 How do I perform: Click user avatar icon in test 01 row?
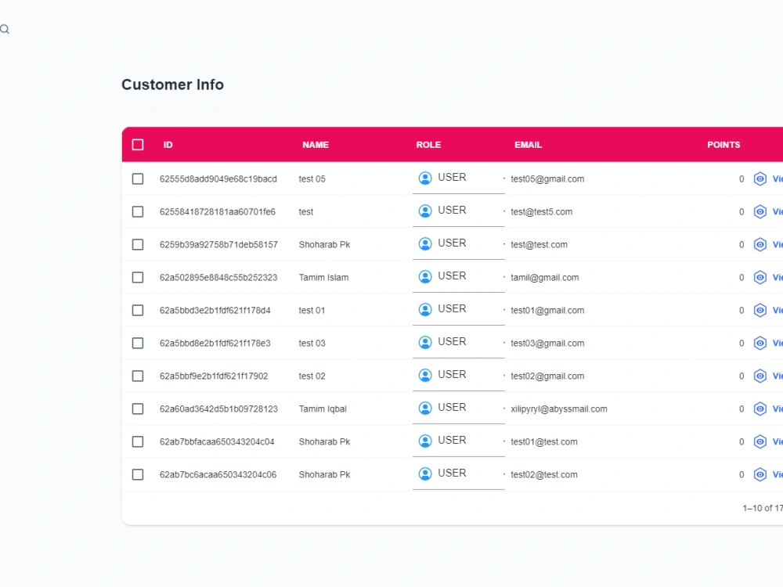click(x=425, y=310)
